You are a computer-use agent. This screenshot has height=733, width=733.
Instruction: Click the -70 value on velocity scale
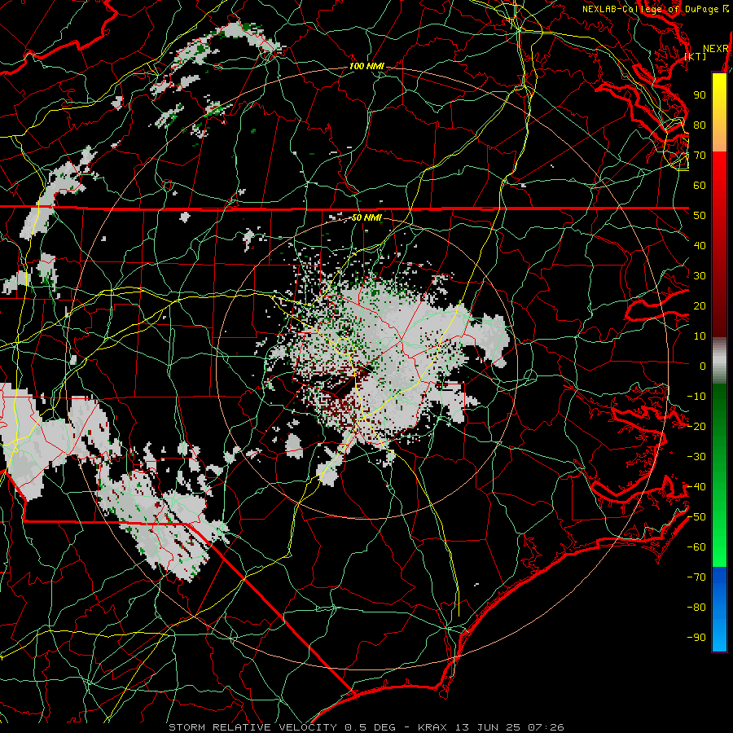tap(696, 577)
